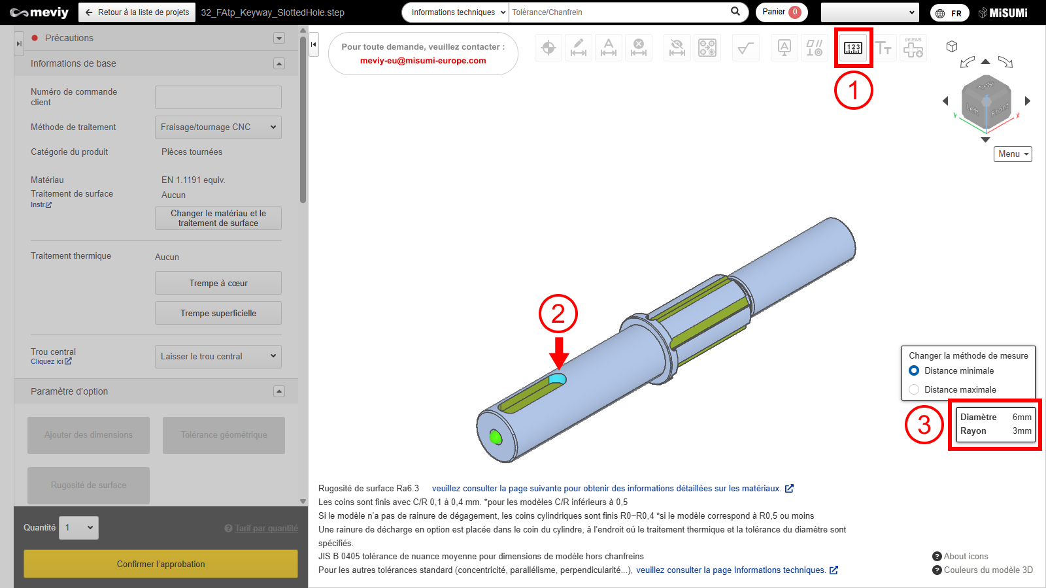Open the Trou central dropdown
This screenshot has width=1046, height=588.
218,357
